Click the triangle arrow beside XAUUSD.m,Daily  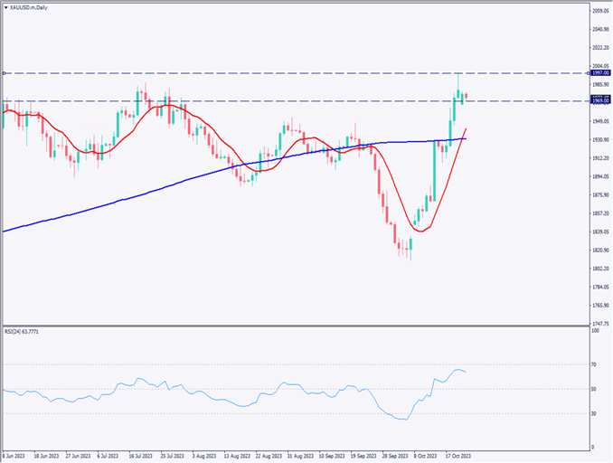[5, 5]
